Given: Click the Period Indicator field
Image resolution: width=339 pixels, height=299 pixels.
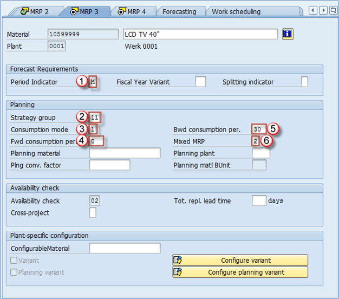Looking at the screenshot, I should (94, 82).
